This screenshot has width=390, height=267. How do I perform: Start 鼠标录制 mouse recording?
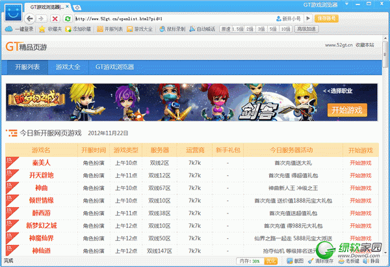click(x=172, y=29)
